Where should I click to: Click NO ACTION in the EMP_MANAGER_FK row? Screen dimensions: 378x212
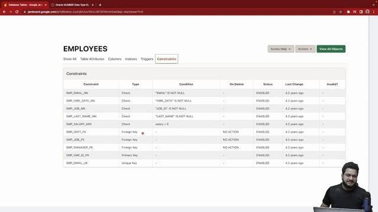tap(231, 147)
